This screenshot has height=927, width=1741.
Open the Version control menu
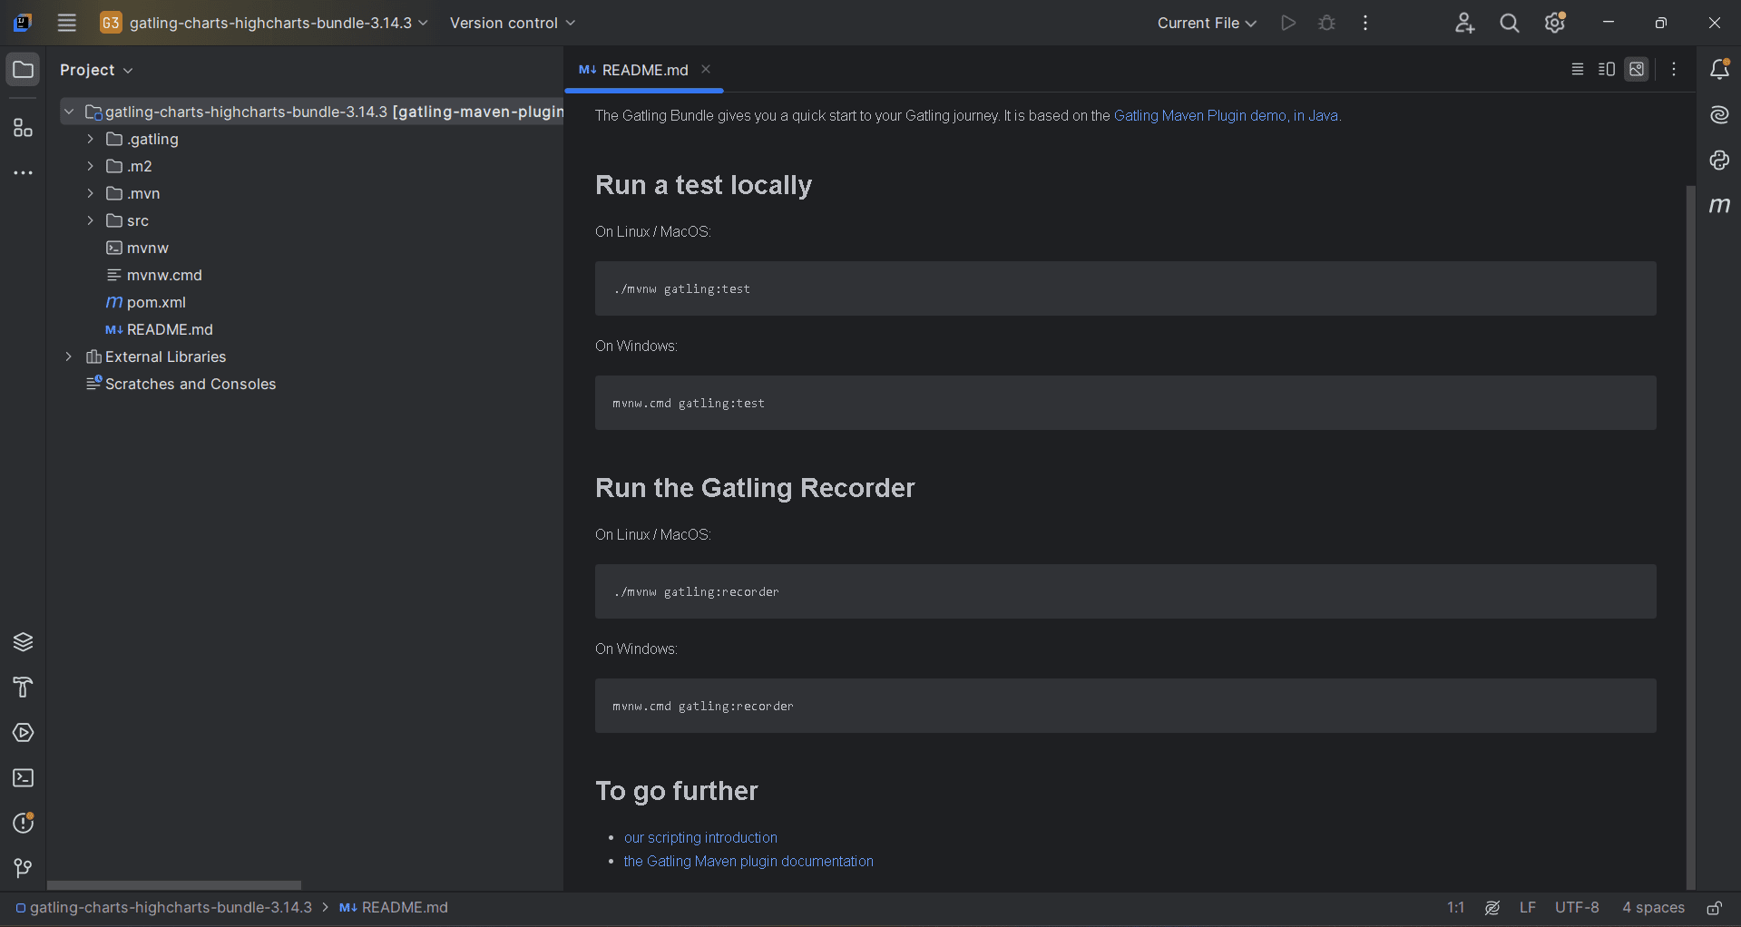tap(510, 23)
